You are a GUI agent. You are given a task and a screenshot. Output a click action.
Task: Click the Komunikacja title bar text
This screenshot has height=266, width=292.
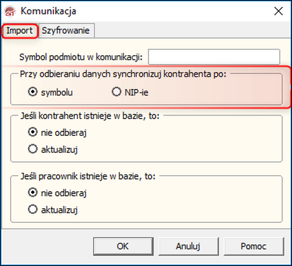pyautogui.click(x=48, y=11)
